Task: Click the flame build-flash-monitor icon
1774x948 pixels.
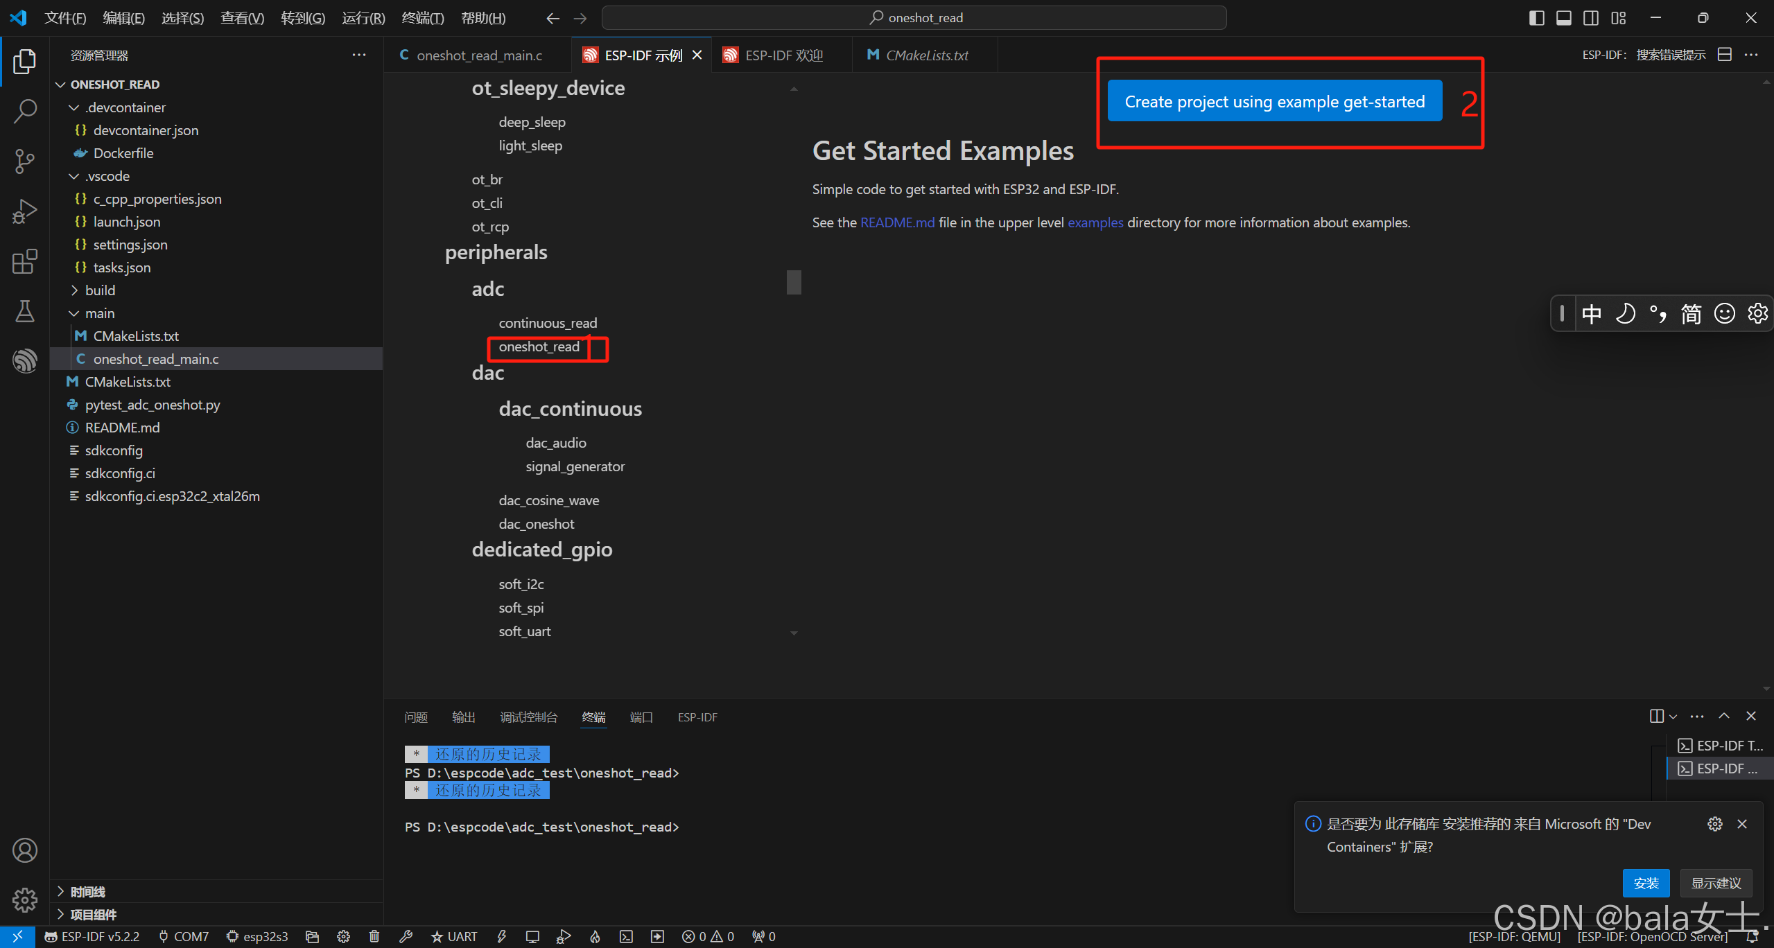Action: pos(595,937)
